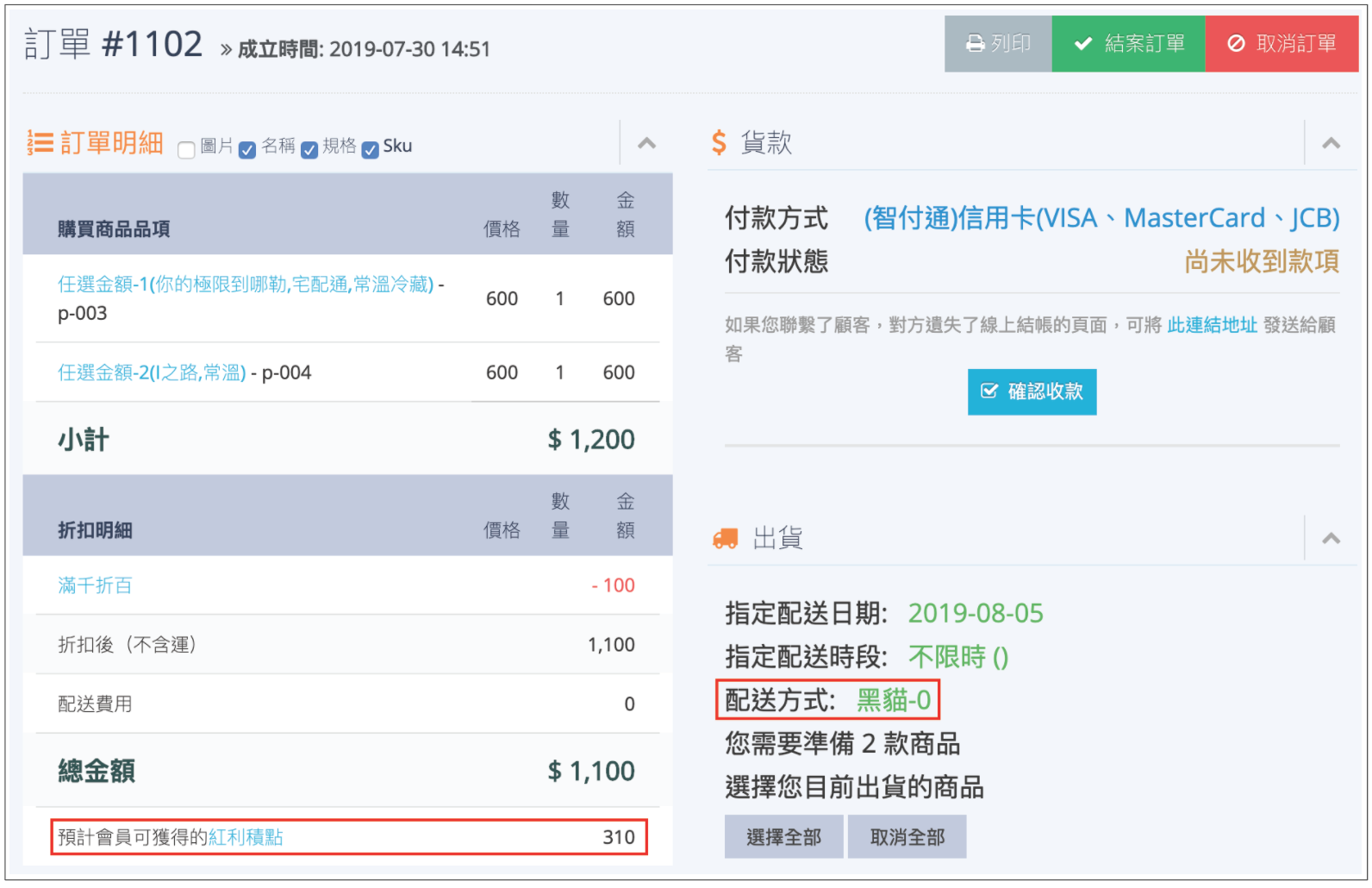Click the 成立時間 2019-07-30 14:51 text
Screen dimensions: 1372x888
coord(364,49)
